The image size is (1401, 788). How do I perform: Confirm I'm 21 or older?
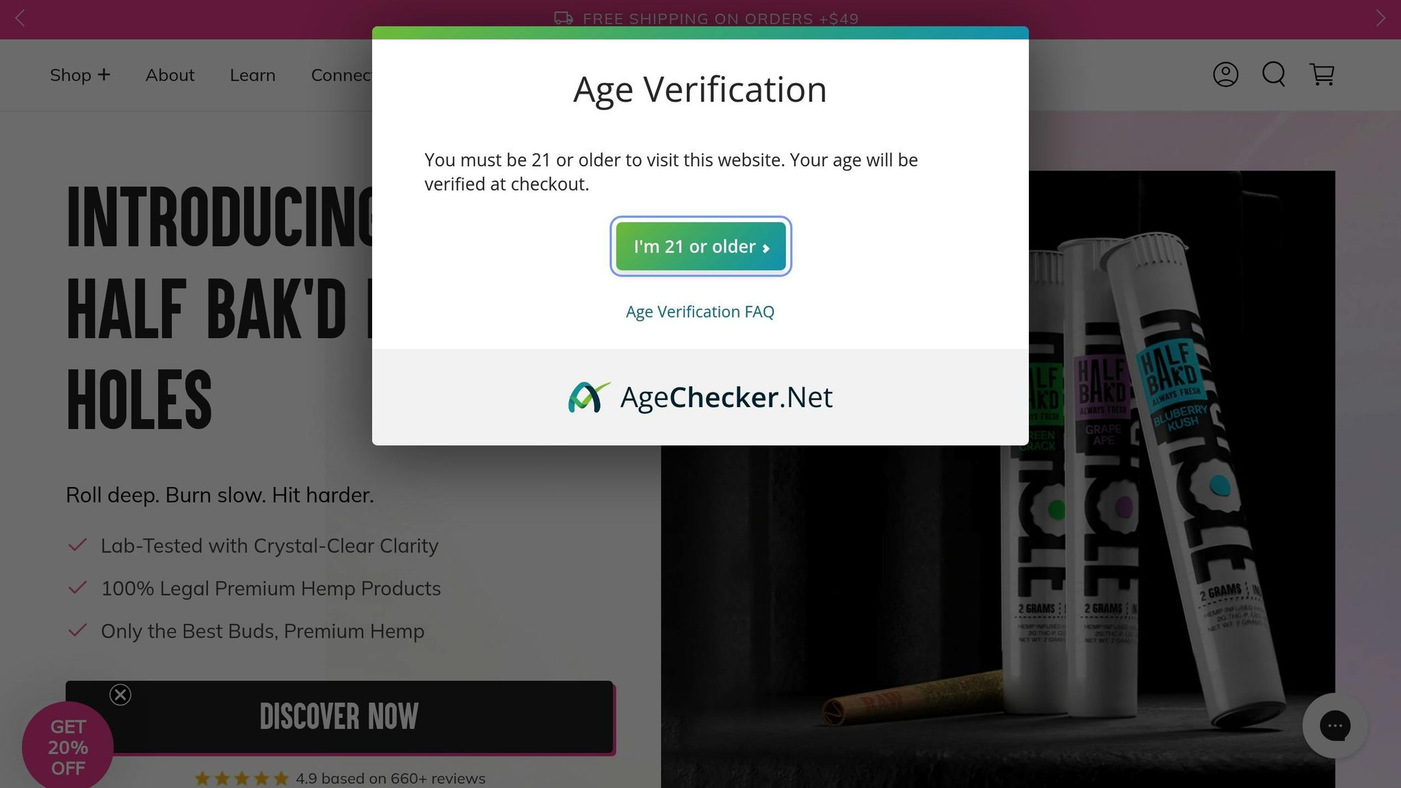click(x=700, y=246)
